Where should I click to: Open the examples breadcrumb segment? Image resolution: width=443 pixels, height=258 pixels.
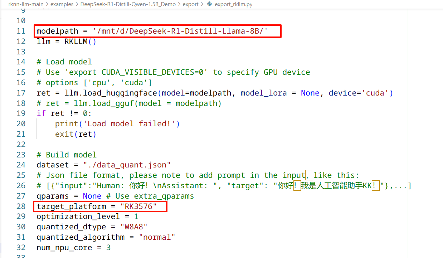click(x=63, y=4)
